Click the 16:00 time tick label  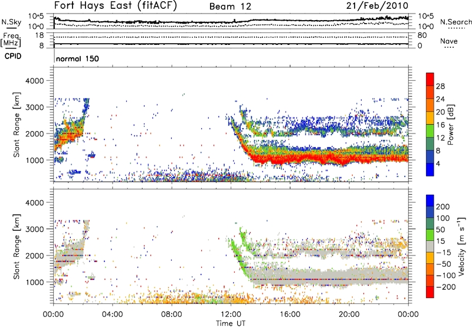pyautogui.click(x=290, y=315)
